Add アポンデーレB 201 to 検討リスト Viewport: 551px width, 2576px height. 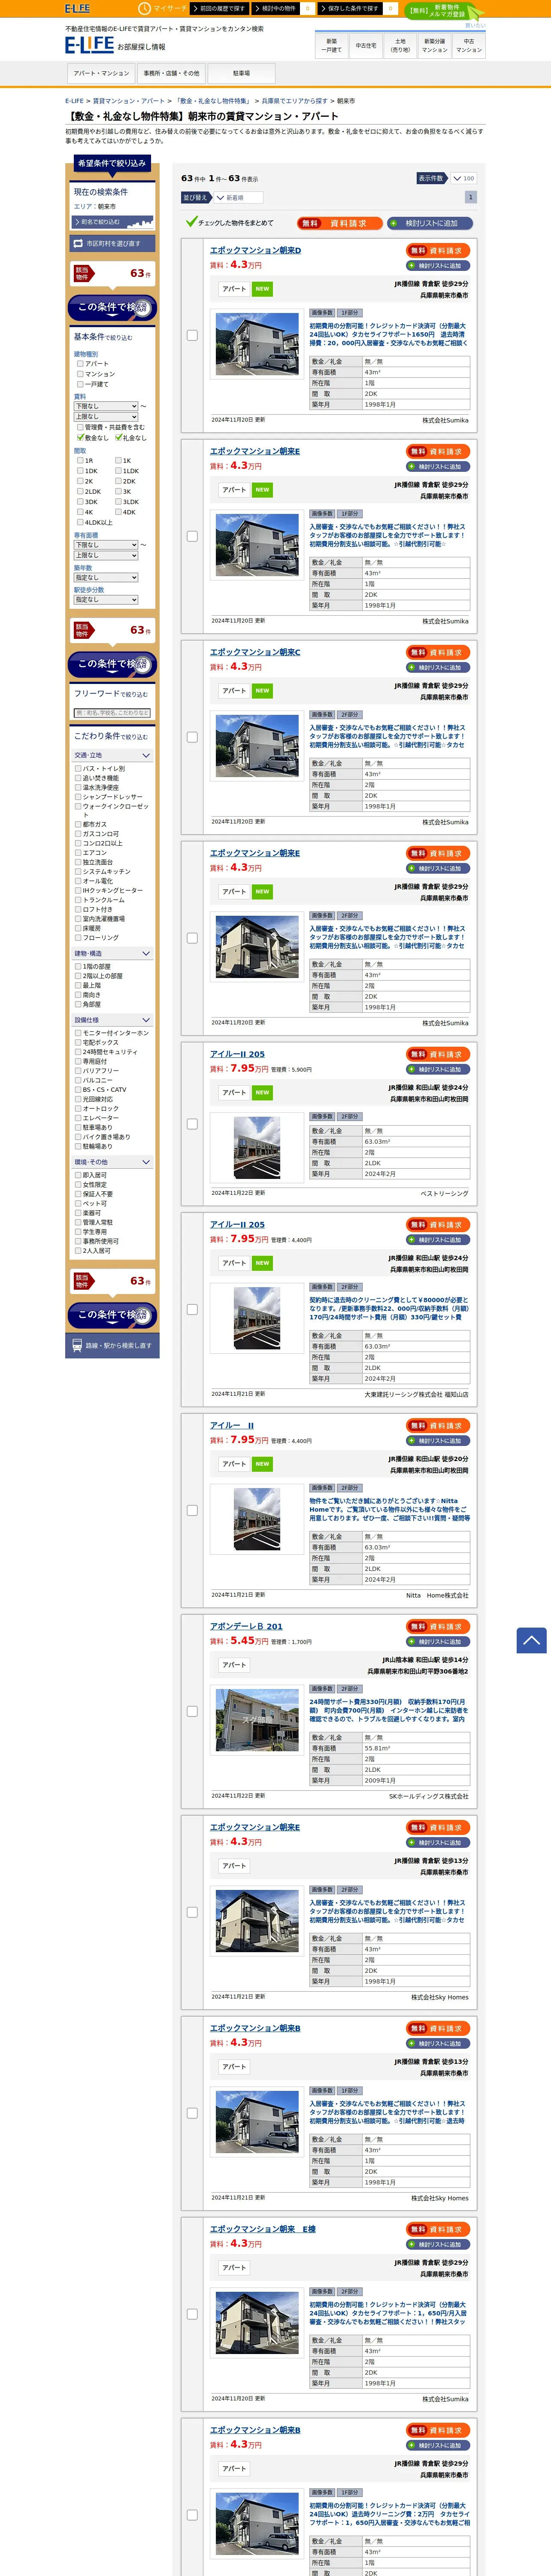(438, 1642)
